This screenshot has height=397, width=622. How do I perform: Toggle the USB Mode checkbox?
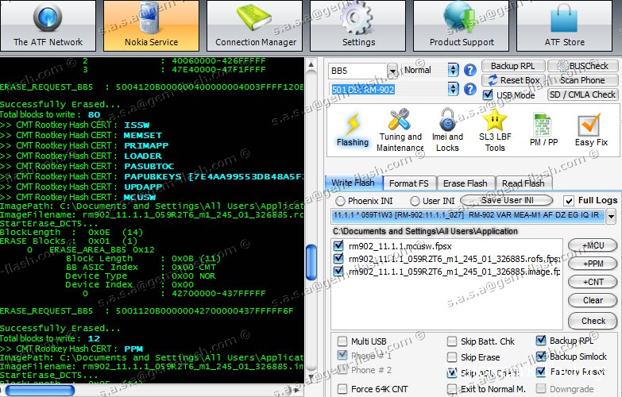click(x=488, y=95)
